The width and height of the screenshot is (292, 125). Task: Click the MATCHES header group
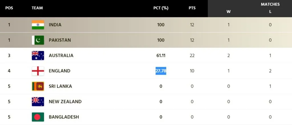(x=270, y=4)
